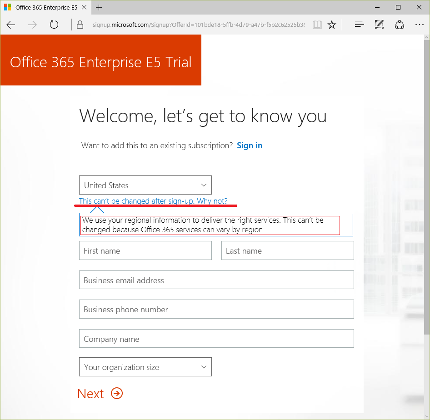Screen dimensions: 430x420
Task: Add page to favorites star icon
Action: tap(332, 25)
